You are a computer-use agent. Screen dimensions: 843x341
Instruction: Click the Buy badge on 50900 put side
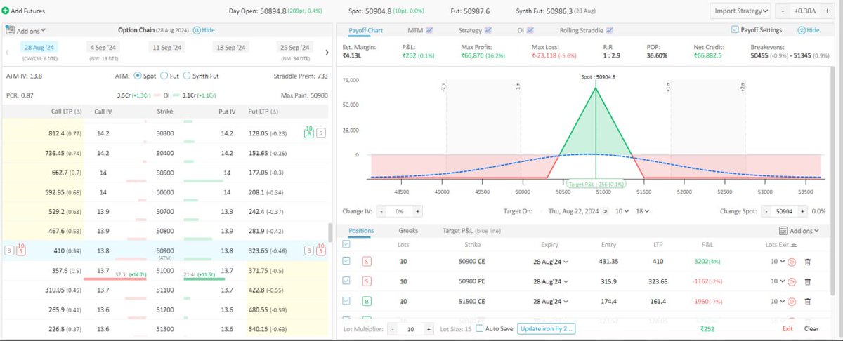[309, 250]
